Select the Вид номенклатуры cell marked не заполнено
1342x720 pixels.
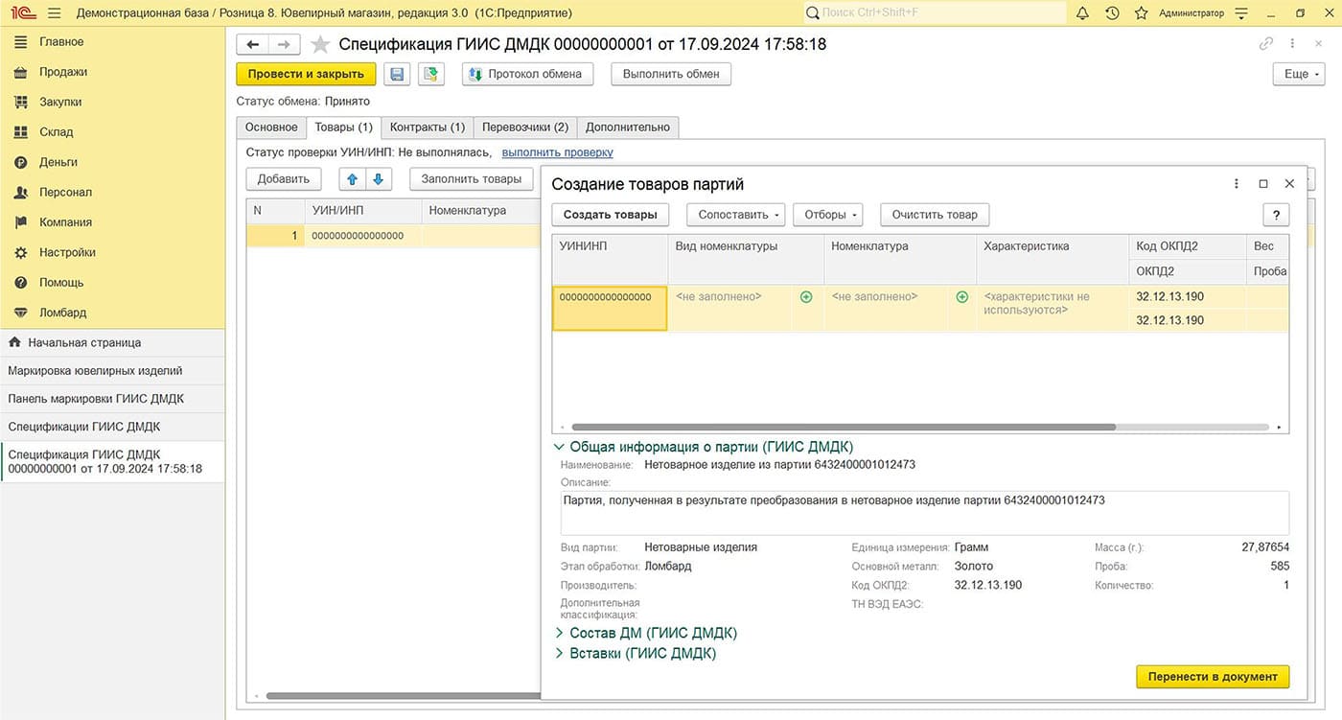click(x=730, y=308)
